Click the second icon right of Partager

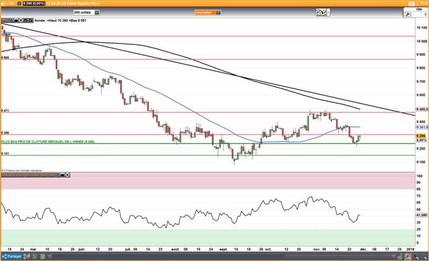(x=35, y=257)
